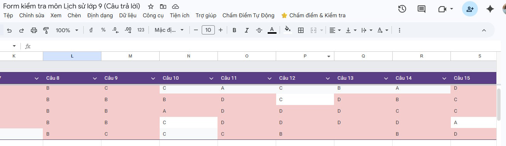Open the Xem menu
This screenshot has height=146, width=506.
coord(56,15)
